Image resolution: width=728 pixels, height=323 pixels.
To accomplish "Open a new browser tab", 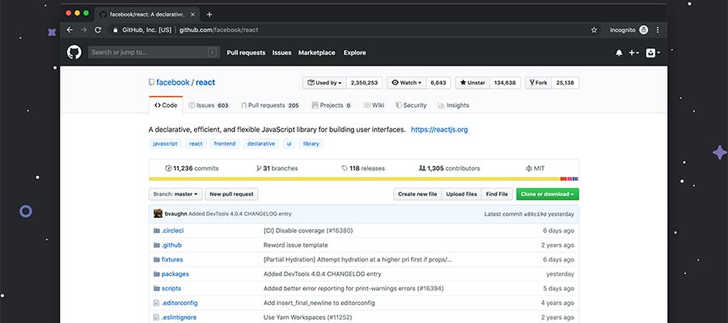I will [x=210, y=14].
